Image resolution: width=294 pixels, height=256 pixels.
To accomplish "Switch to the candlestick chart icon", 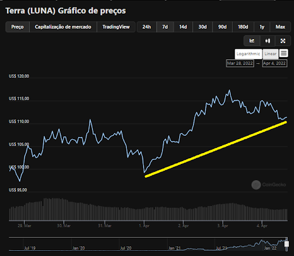I will (268, 41).
